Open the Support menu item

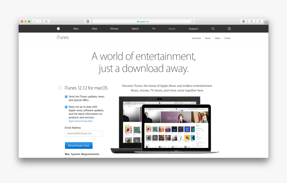pos(194,29)
